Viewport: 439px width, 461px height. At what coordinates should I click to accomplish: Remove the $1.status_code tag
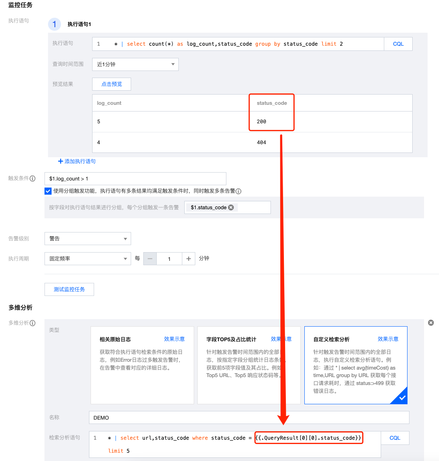click(231, 208)
